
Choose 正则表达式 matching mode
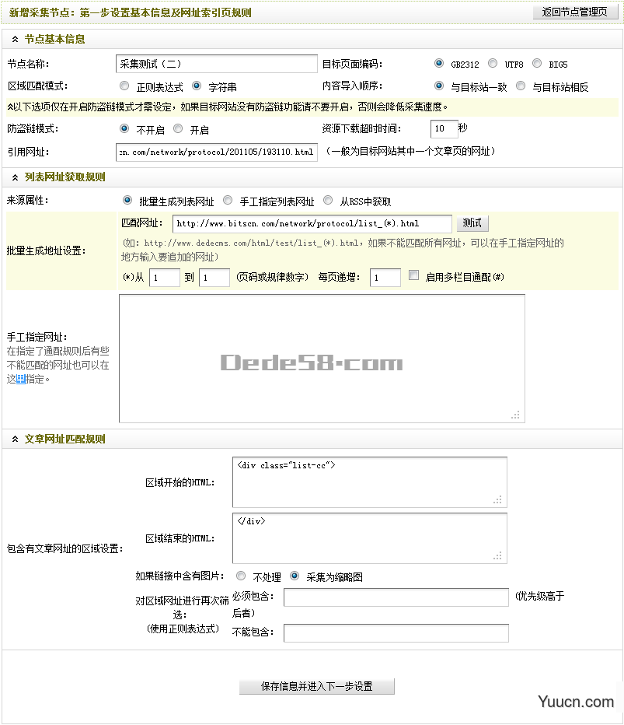tap(124, 86)
